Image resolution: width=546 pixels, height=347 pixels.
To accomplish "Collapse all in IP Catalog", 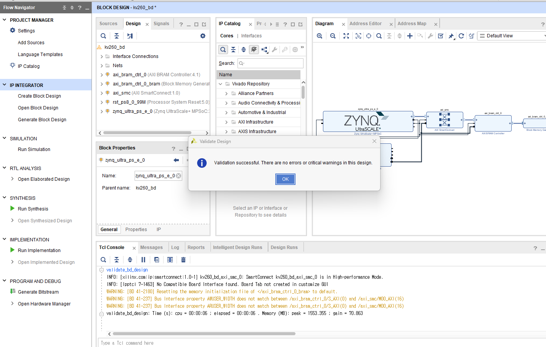I will (233, 50).
